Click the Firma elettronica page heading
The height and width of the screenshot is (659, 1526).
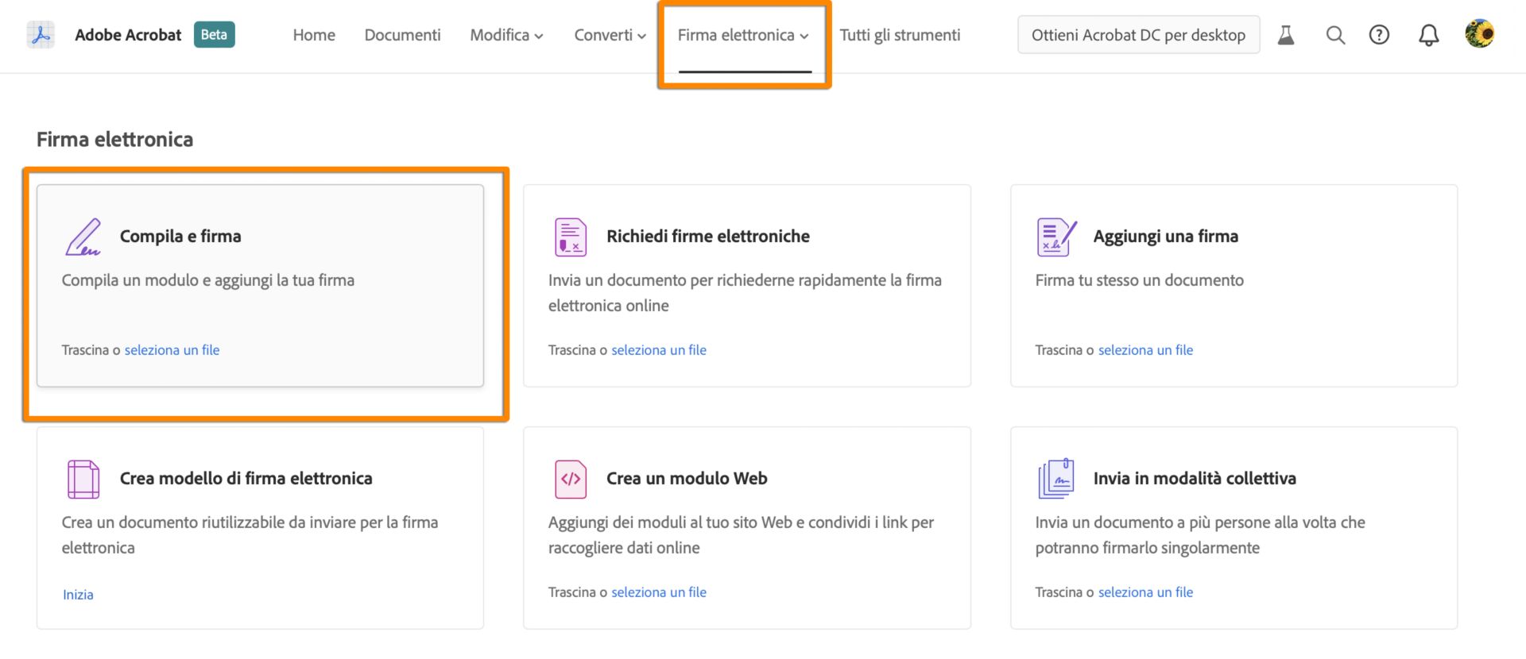coord(115,139)
